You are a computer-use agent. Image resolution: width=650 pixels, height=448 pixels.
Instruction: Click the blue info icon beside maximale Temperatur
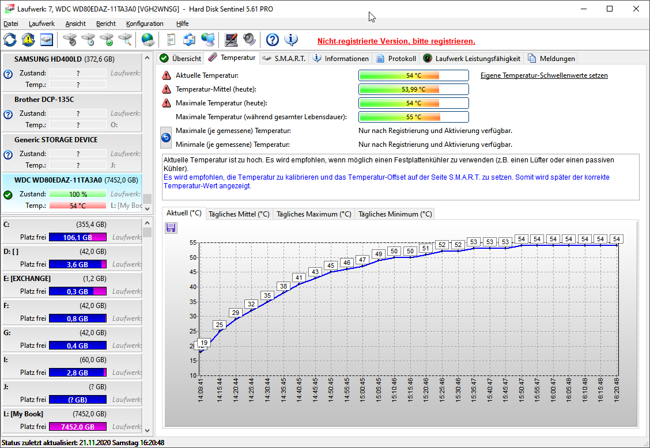click(x=165, y=137)
